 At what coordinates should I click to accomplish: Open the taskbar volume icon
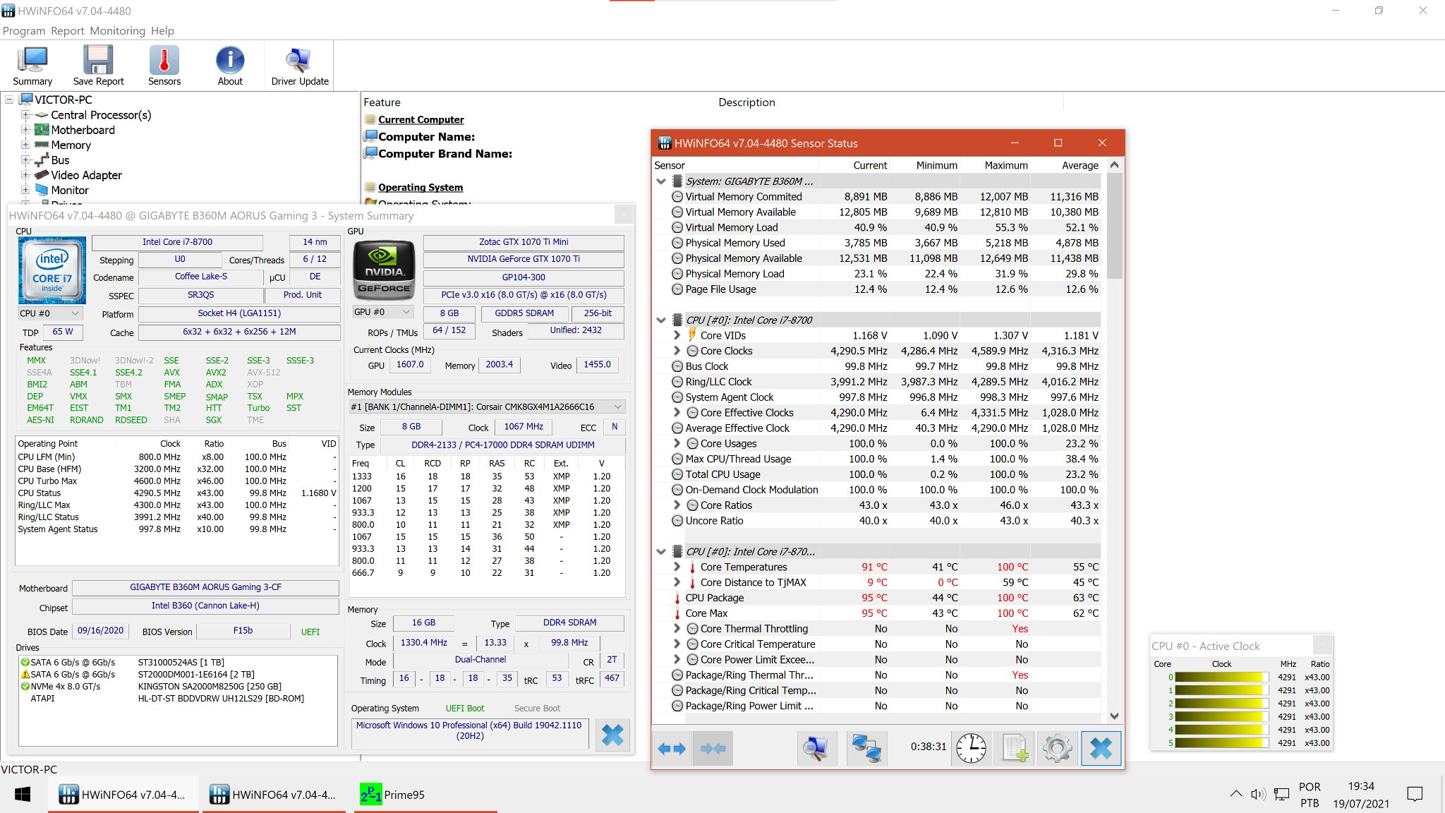click(1258, 795)
